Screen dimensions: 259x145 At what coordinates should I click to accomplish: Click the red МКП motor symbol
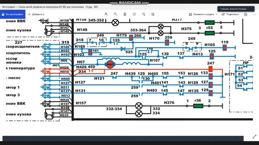(x=110, y=64)
